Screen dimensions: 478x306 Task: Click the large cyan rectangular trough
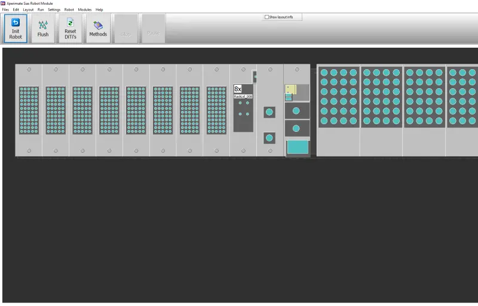pos(296,147)
